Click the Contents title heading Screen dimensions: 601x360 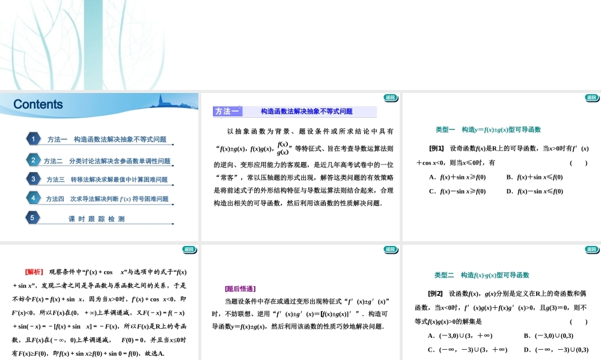coord(37,104)
